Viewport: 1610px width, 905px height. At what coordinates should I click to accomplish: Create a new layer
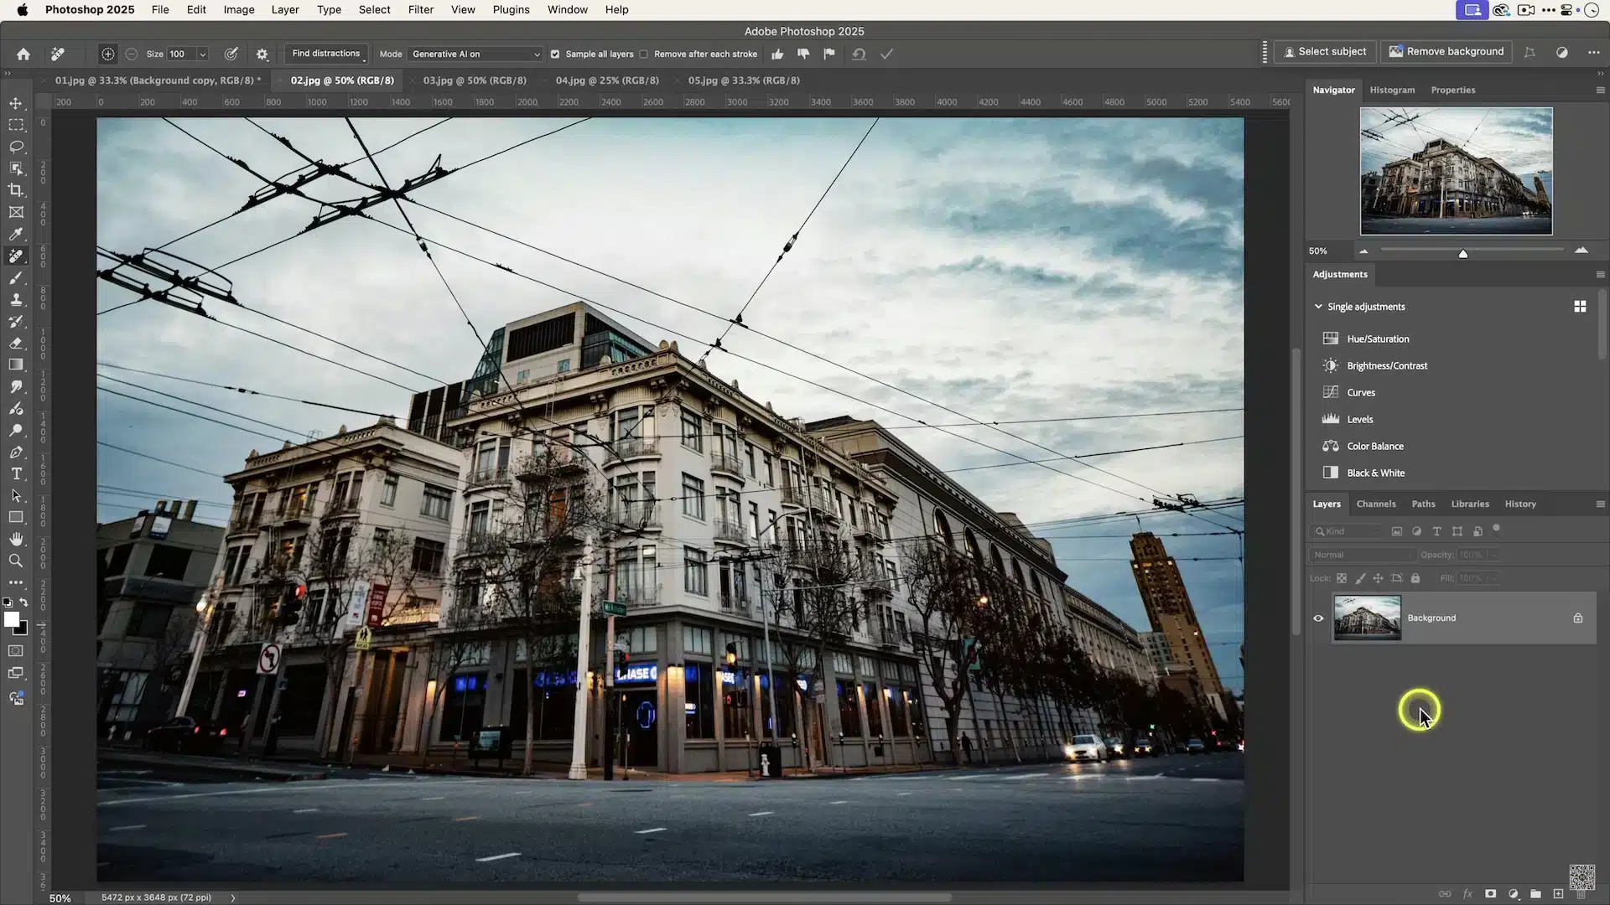coord(1559,894)
